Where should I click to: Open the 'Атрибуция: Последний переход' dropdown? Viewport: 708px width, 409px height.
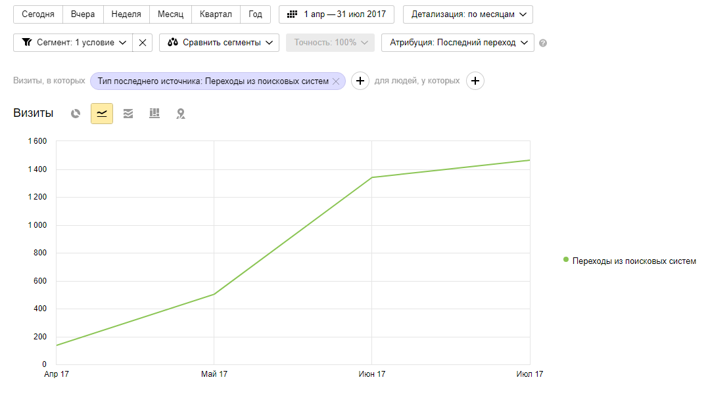pyautogui.click(x=458, y=43)
